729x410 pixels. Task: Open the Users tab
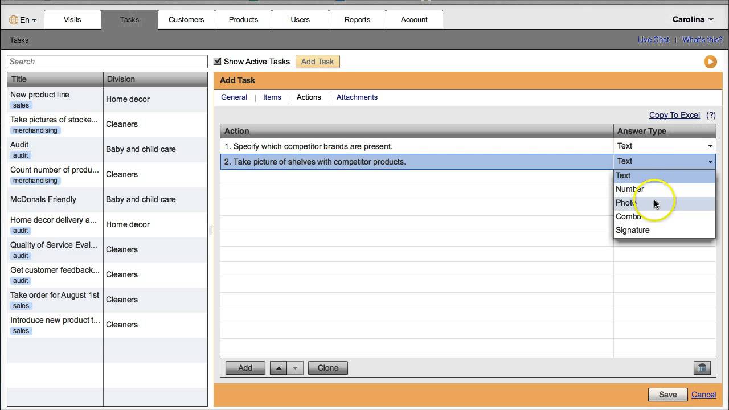[300, 19]
